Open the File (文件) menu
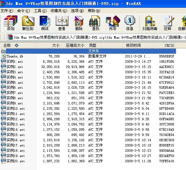Screen dimensions: 186x170 click(7, 11)
